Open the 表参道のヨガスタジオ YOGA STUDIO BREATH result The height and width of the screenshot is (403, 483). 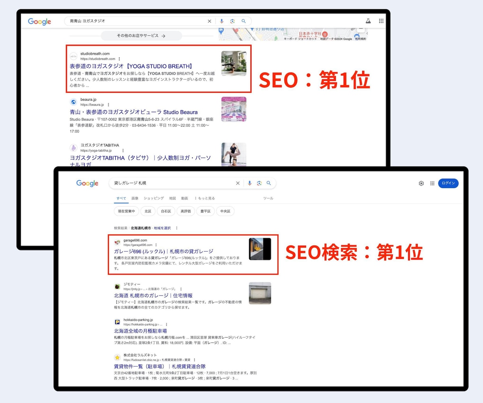point(132,66)
